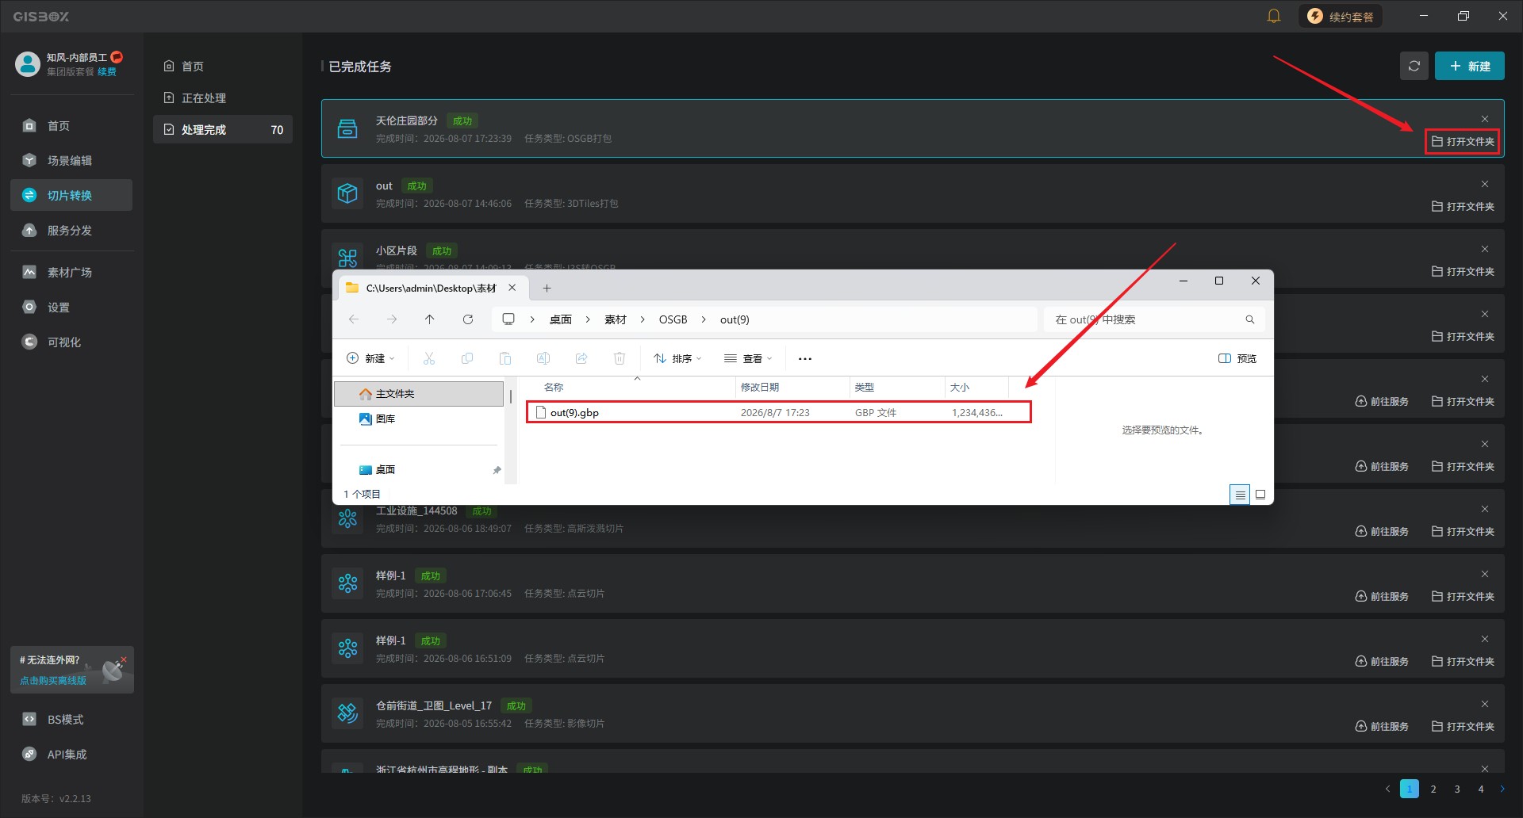Click the imagery icon of 仓前街道_卫图_Level_17

tap(347, 713)
